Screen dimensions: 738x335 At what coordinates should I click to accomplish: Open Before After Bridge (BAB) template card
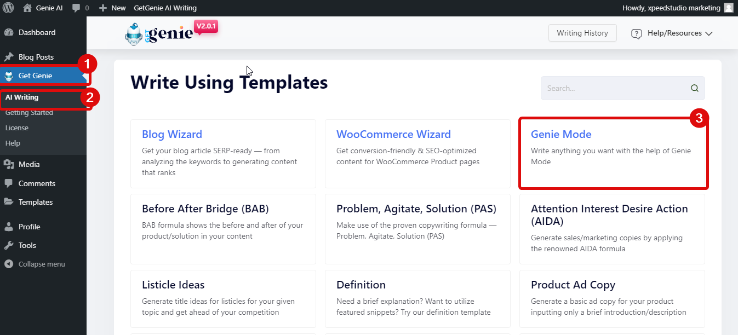(x=223, y=229)
